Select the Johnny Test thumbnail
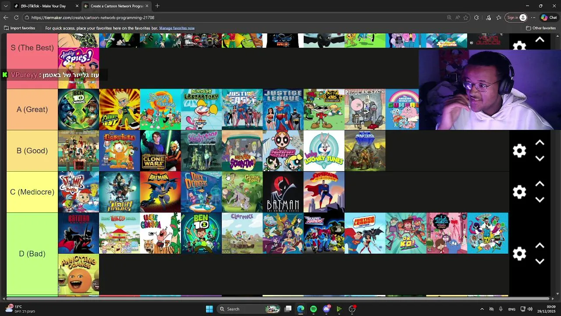Screen dimensions: 561x316 pyautogui.click(x=119, y=110)
